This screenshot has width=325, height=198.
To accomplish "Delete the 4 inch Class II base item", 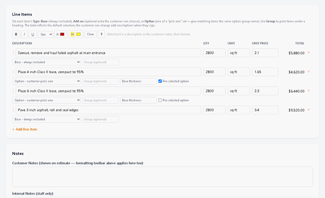I will pyautogui.click(x=309, y=72).
